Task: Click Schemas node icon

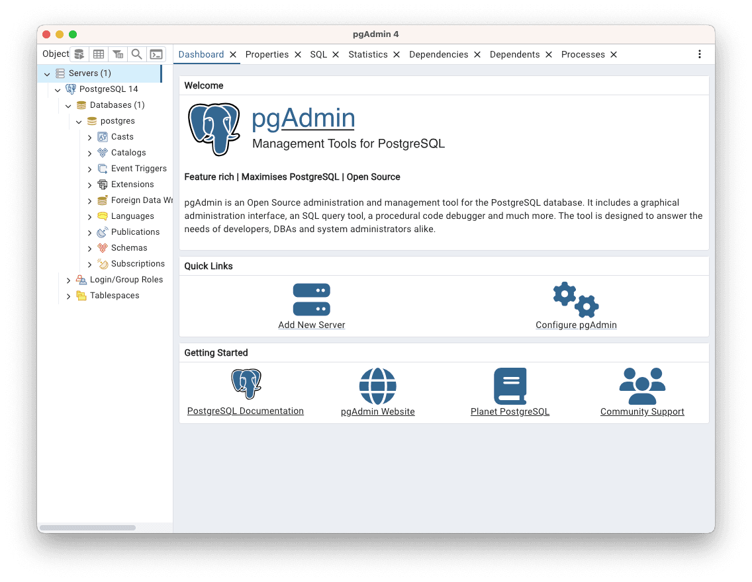Action: click(103, 247)
